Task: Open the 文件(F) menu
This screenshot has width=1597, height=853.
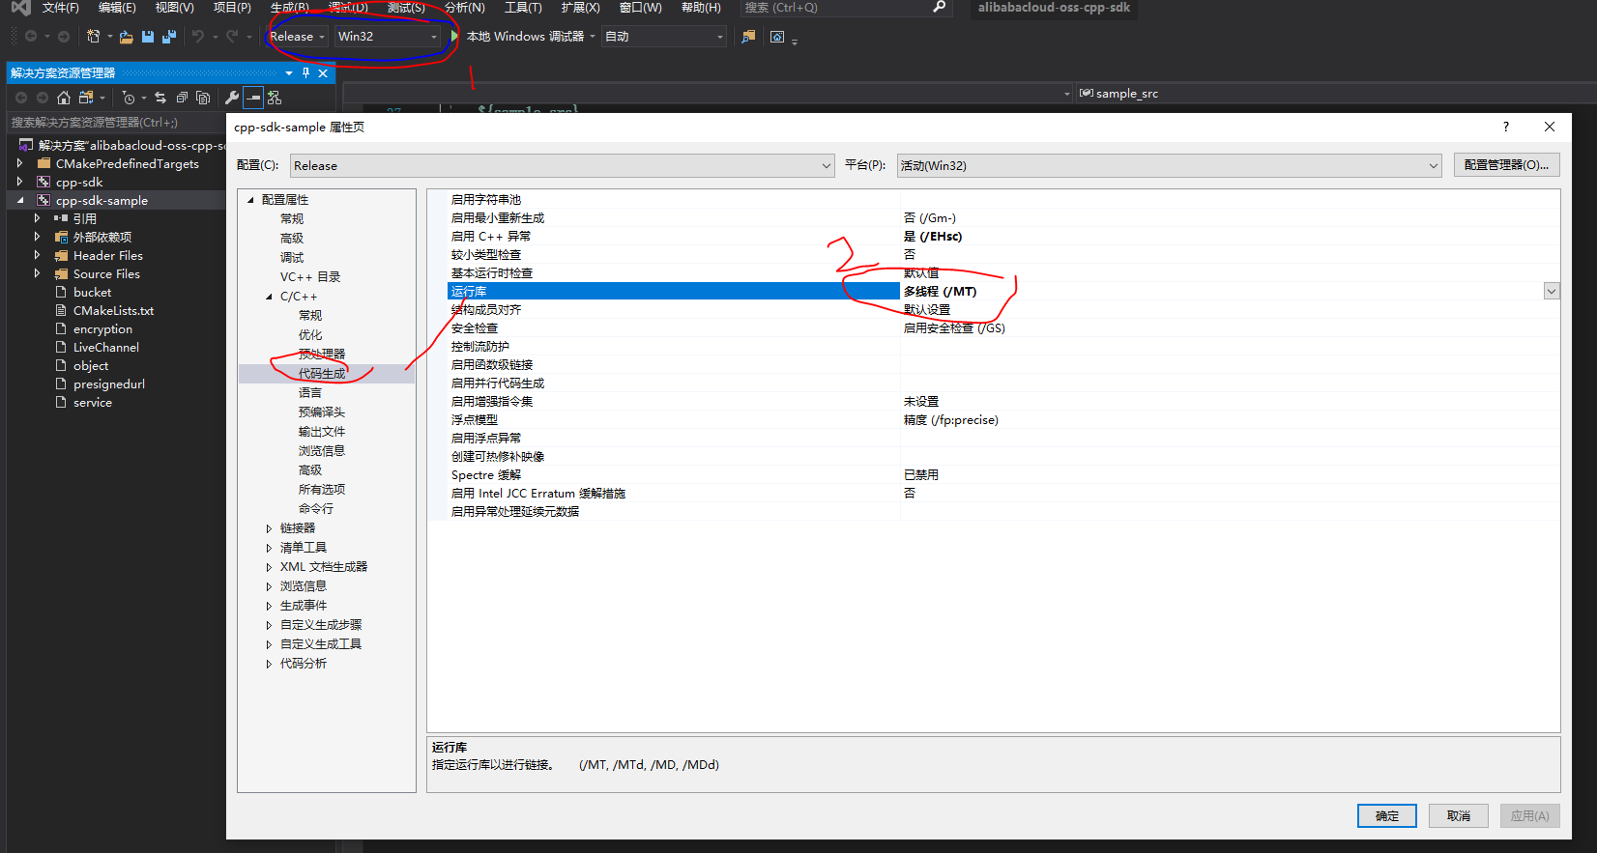Action: pyautogui.click(x=60, y=8)
